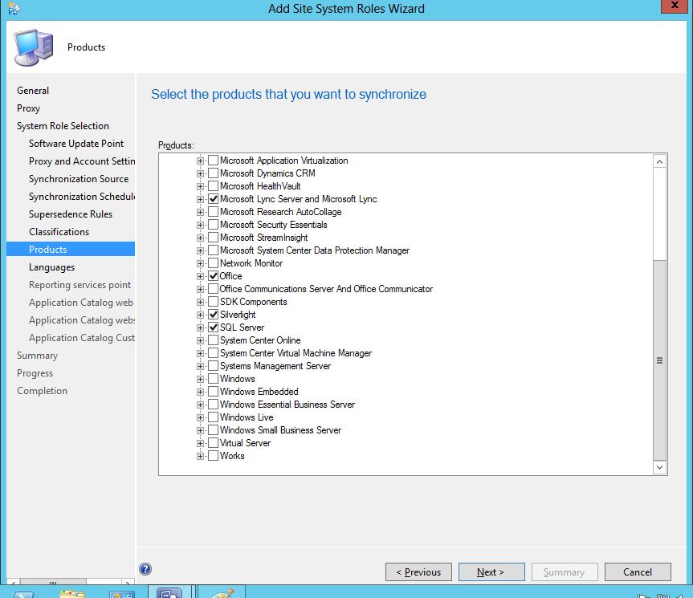The width and height of the screenshot is (693, 598).
Task: Select the Office Communications Server And Office Communicator row
Action: coord(326,289)
